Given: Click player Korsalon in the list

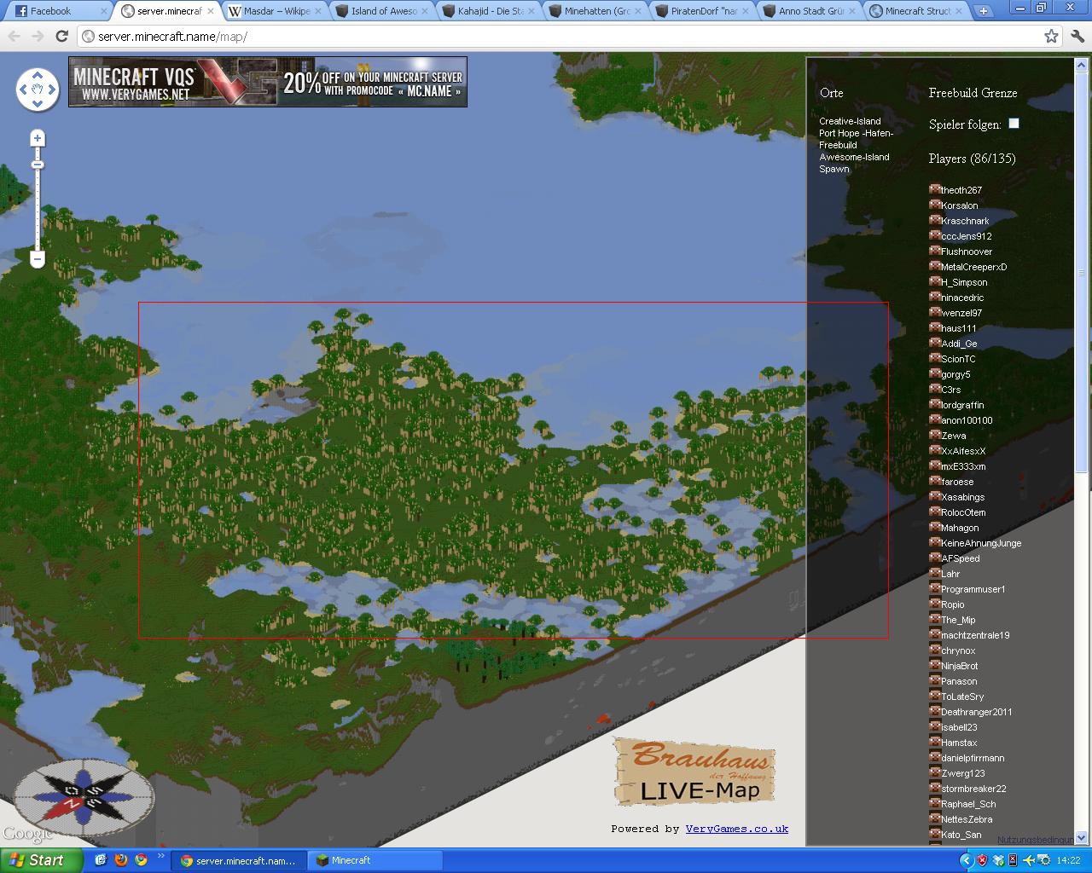Looking at the screenshot, I should pos(959,205).
